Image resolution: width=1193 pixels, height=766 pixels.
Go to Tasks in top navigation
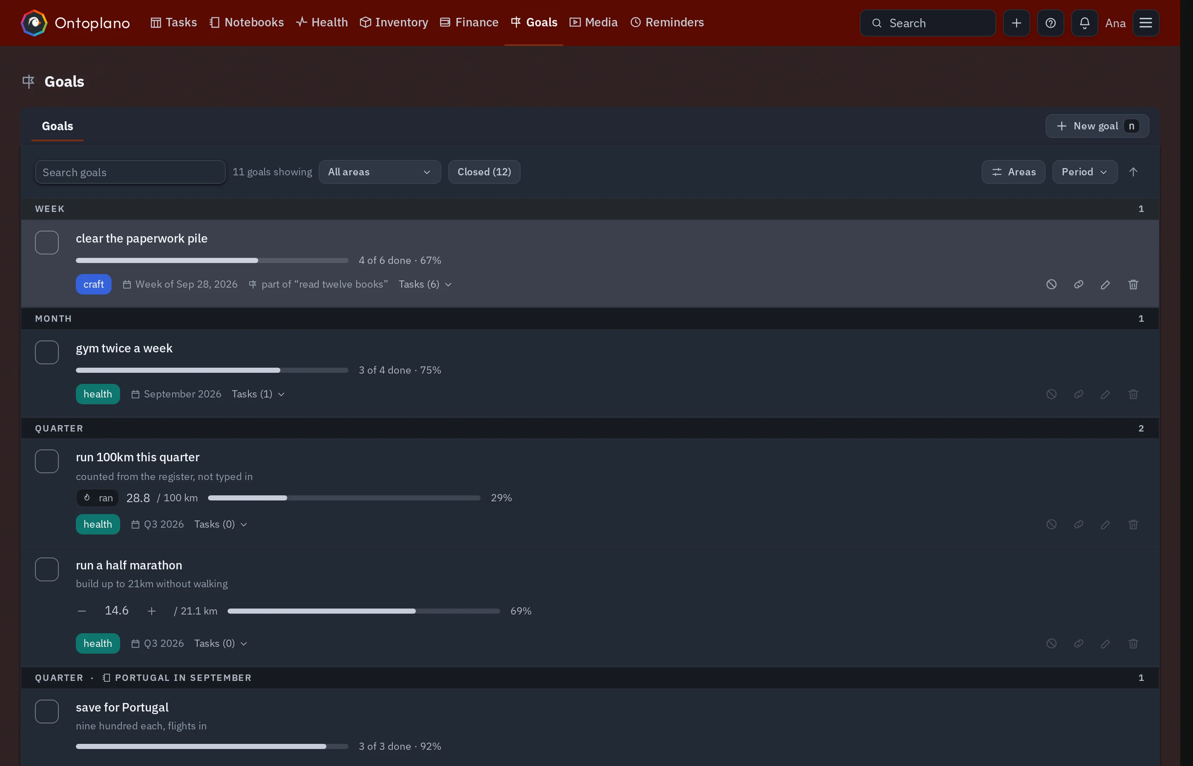pos(173,23)
